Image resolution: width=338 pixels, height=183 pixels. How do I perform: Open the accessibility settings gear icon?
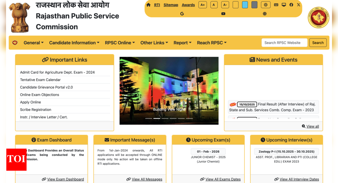[266, 5]
